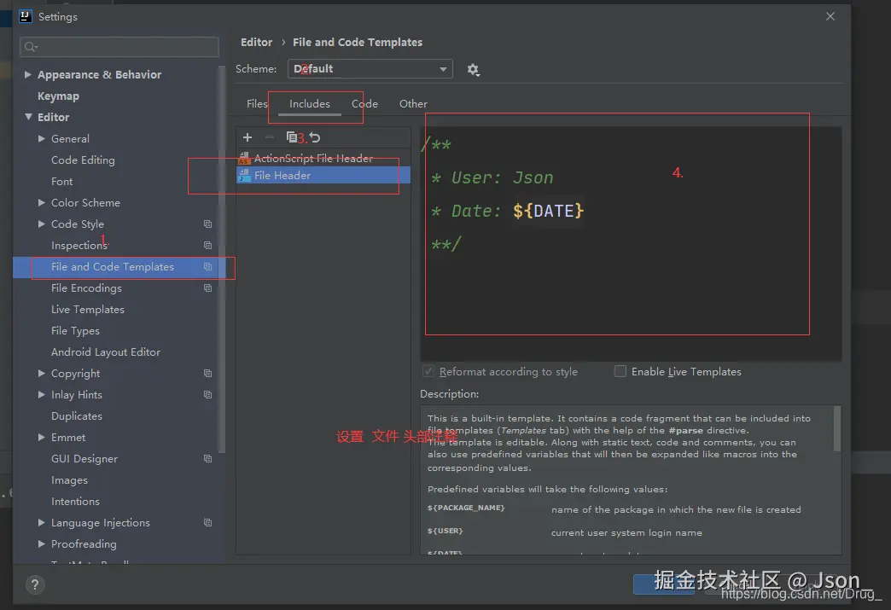Click the settings tree scrollbar
Screen dimensions: 891x610
222,259
